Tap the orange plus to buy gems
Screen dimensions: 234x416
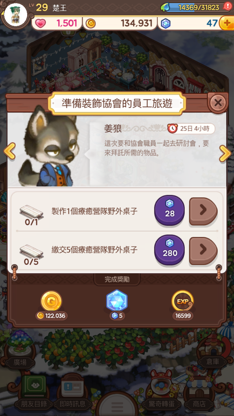click(227, 23)
